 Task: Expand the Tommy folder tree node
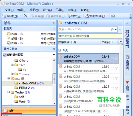pos(12,74)
